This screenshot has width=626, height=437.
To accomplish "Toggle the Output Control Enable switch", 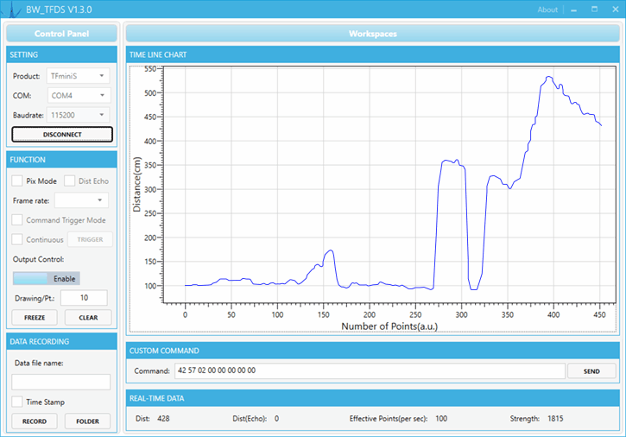I will pos(46,278).
